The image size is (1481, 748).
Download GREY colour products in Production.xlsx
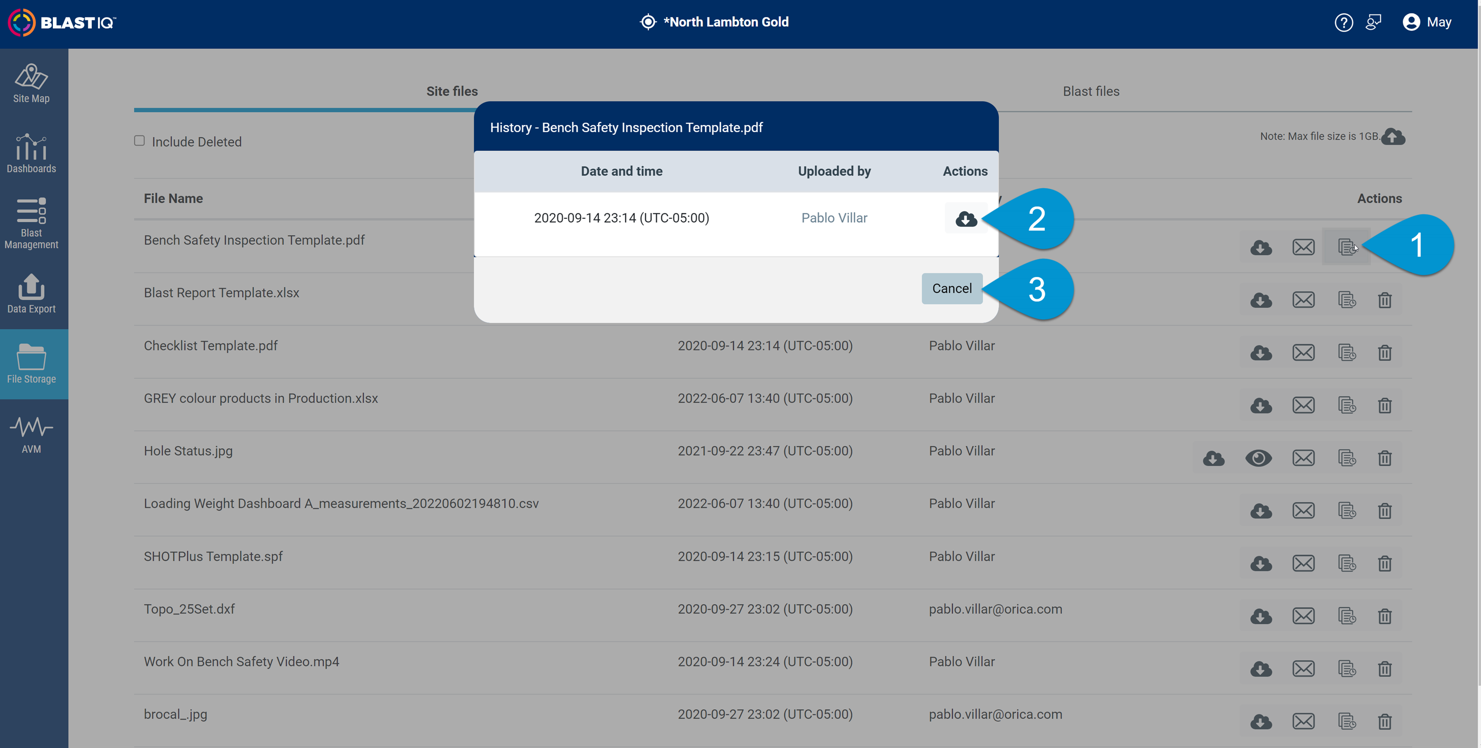1261,406
